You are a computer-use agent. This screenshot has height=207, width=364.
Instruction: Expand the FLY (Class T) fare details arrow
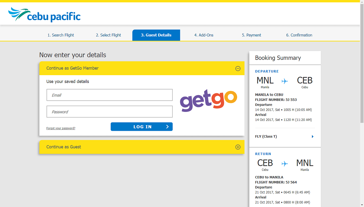point(313,137)
